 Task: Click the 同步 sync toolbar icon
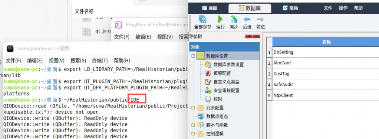[234, 20]
